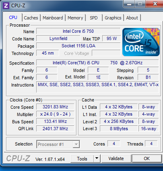Click the Level 3 16-way associativity
Image resolution: width=163 pixels, height=171 pixels.
coord(149,129)
